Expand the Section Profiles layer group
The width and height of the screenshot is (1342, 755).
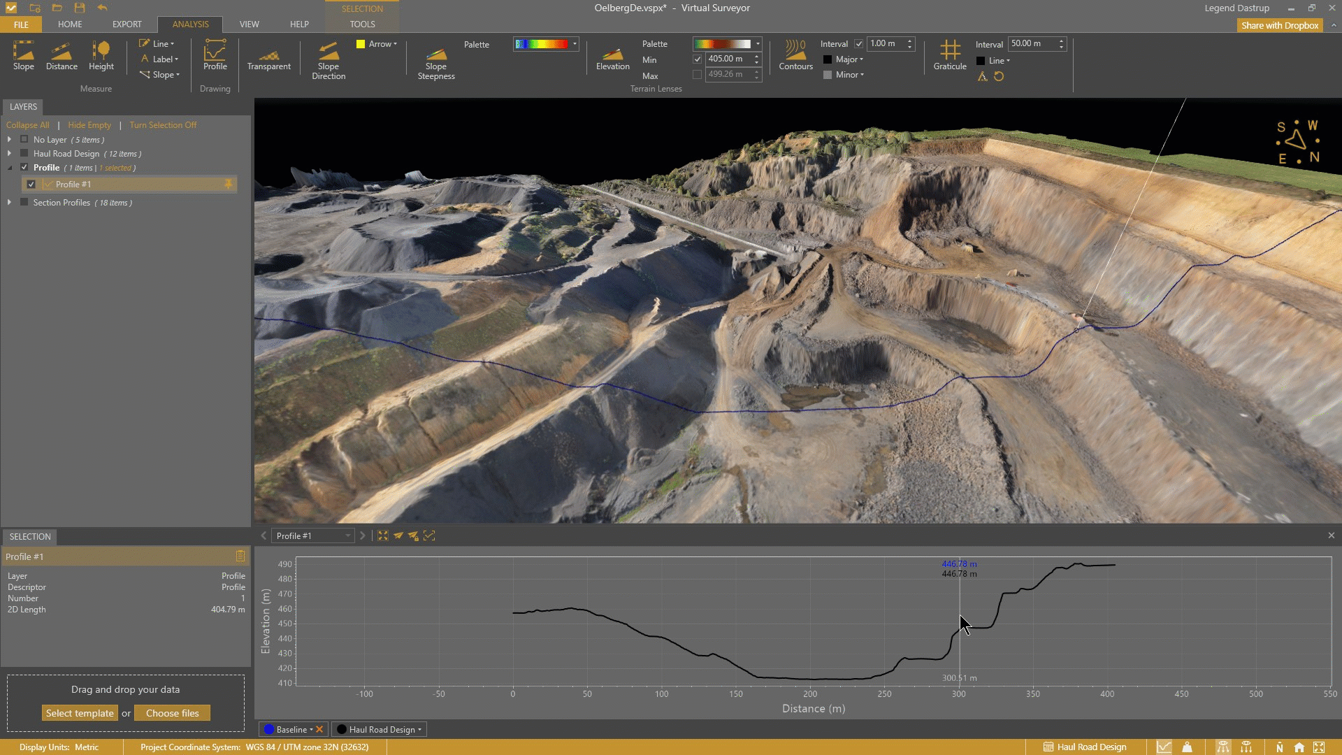9,203
